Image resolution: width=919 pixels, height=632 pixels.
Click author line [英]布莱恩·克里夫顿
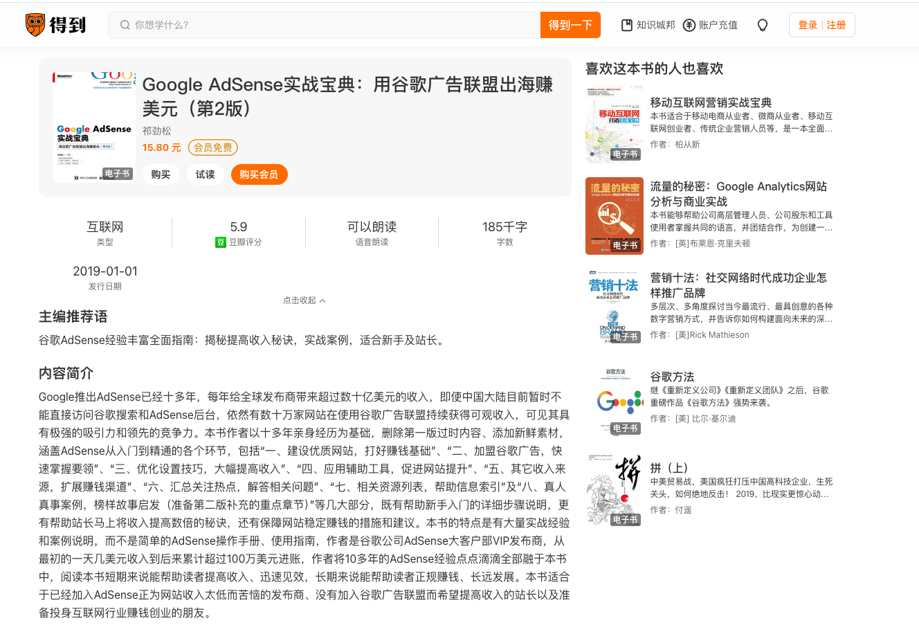[x=700, y=244]
